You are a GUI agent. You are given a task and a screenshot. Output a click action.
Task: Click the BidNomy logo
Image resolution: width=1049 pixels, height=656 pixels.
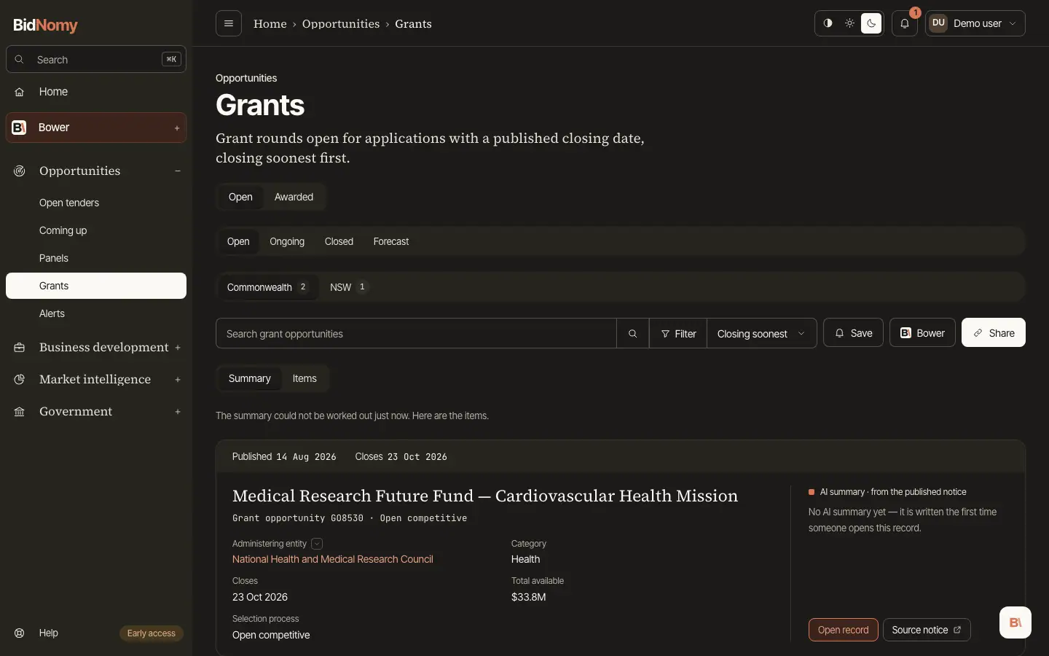click(45, 25)
